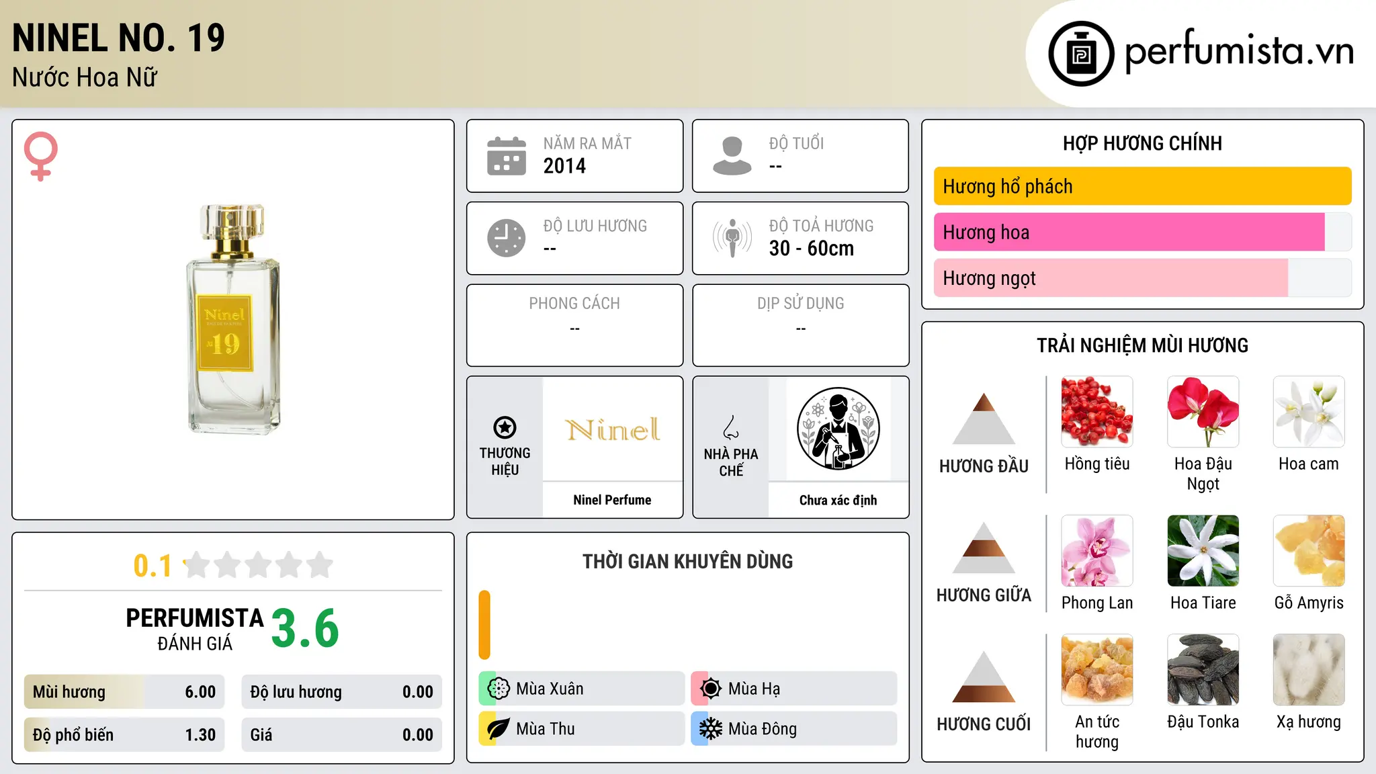The image size is (1376, 774).
Task: Open the Xạ hương note image
Action: tap(1309, 670)
